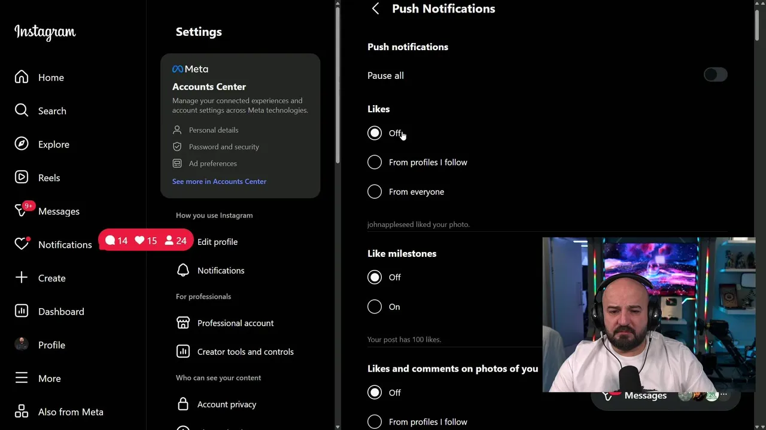Screen dimensions: 766x430
Task: Open Dashboard chart icon
Action: coord(22,311)
